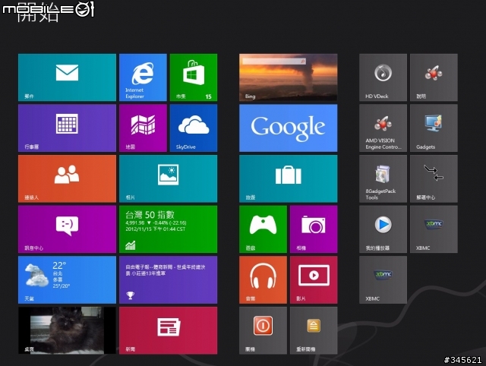Open the Mail tile with envelope icon
486x366 pixels.
coord(67,77)
